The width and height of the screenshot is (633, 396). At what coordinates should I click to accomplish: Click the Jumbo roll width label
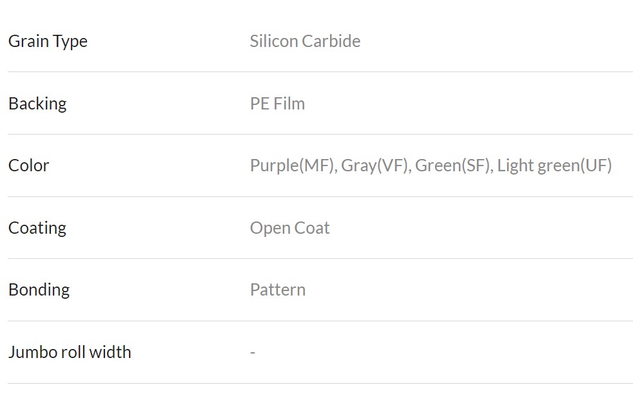point(70,352)
